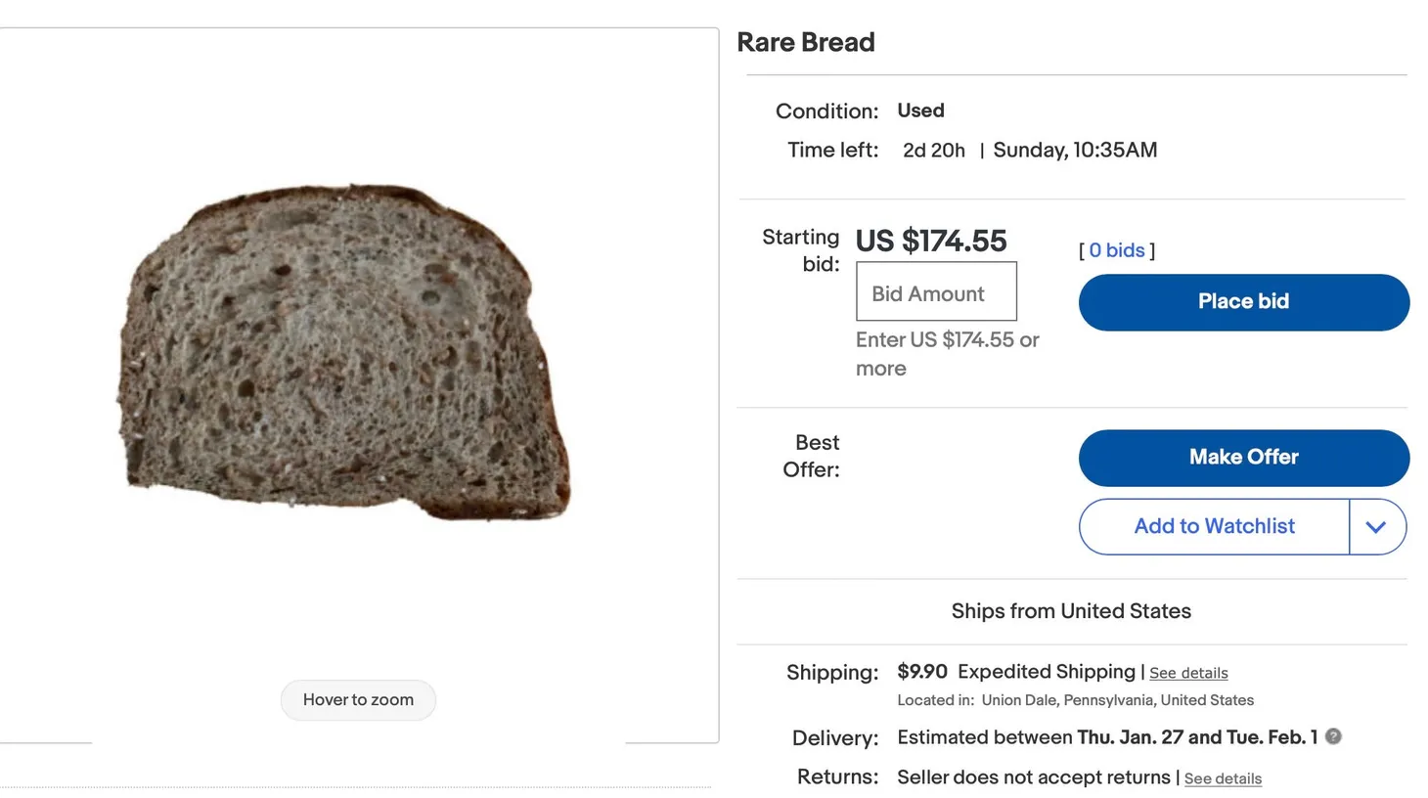Click Ships from United States text
Image resolution: width=1428 pixels, height=798 pixels.
click(1071, 610)
